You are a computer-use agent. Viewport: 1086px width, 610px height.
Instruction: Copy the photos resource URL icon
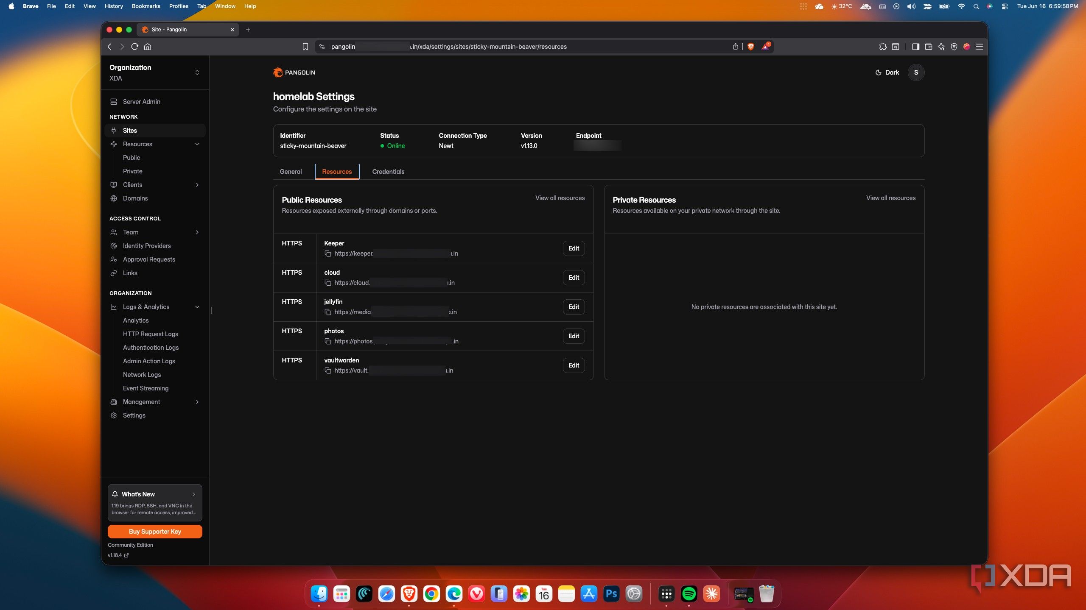coord(327,341)
